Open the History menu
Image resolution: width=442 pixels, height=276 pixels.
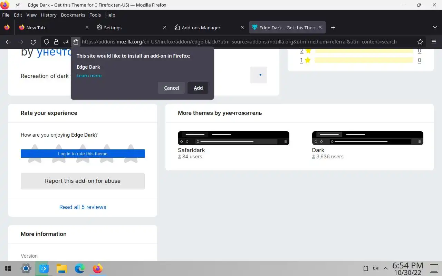pos(49,15)
